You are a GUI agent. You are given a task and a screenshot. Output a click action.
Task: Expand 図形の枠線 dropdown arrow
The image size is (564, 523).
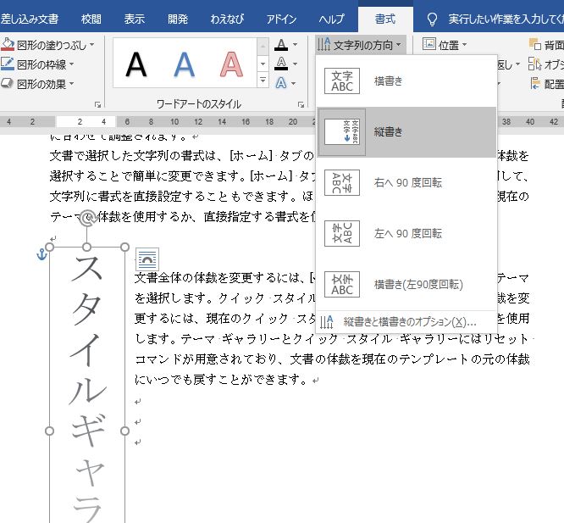click(x=72, y=64)
